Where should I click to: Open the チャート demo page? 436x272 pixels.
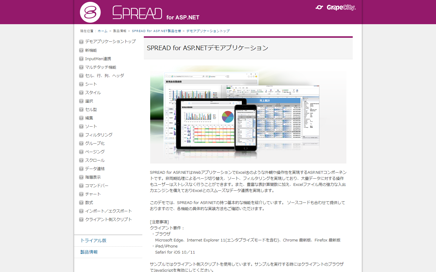tap(93, 194)
